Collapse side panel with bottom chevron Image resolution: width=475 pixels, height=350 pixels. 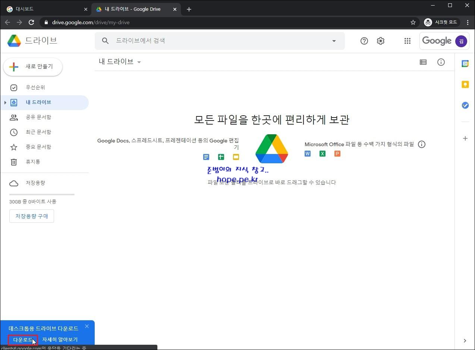[465, 340]
